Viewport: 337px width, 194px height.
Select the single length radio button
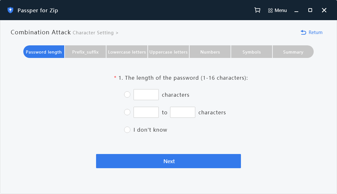(x=127, y=94)
